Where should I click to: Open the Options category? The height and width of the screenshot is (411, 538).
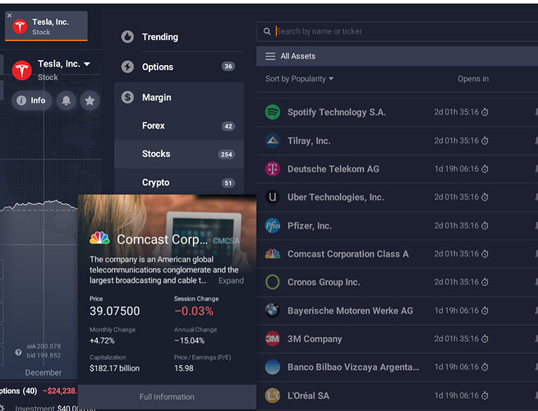179,67
